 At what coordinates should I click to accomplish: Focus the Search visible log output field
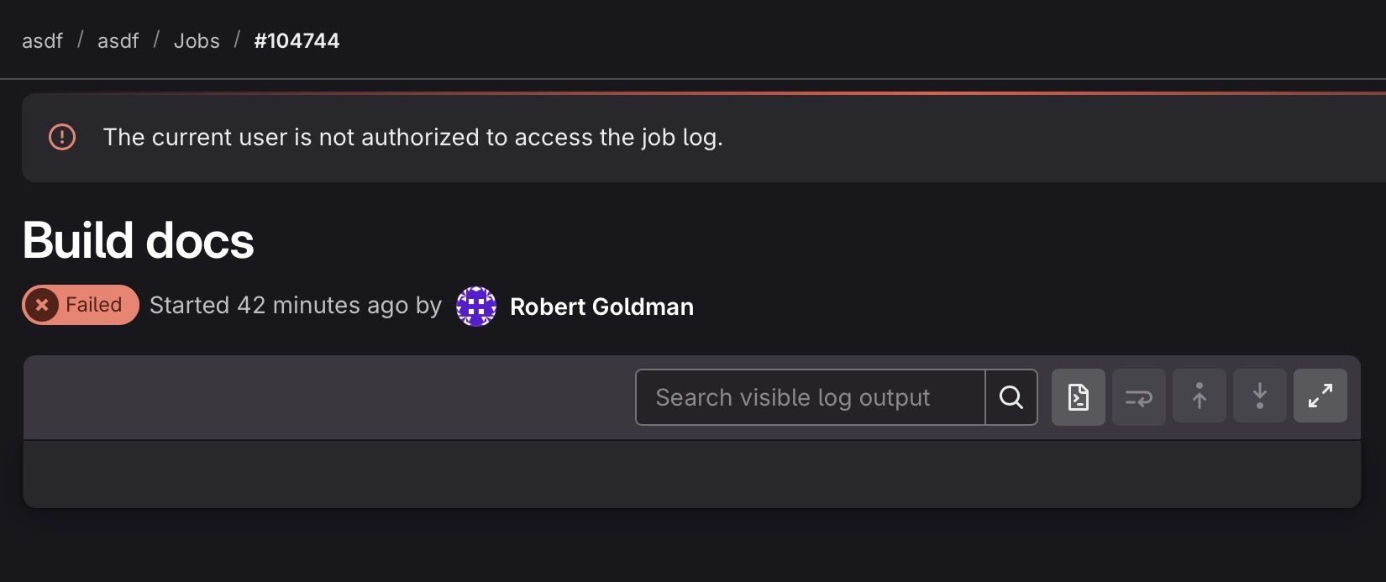pos(810,397)
